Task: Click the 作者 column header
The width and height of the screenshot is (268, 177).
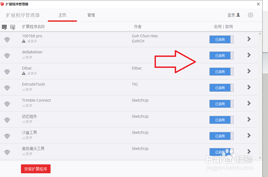Action: (x=138, y=27)
